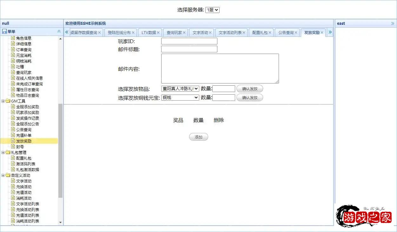Click 确认发放 next to the item quantity
This screenshot has height=232, width=397.
point(249,89)
